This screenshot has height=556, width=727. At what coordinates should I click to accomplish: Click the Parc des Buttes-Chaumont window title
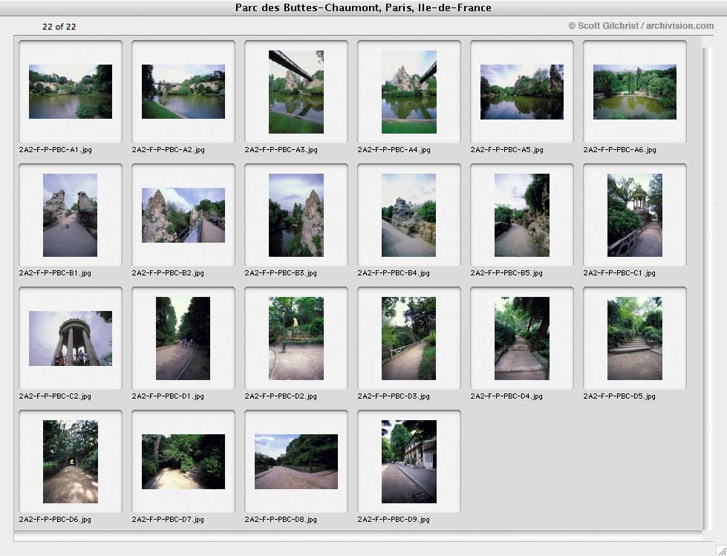(x=363, y=7)
